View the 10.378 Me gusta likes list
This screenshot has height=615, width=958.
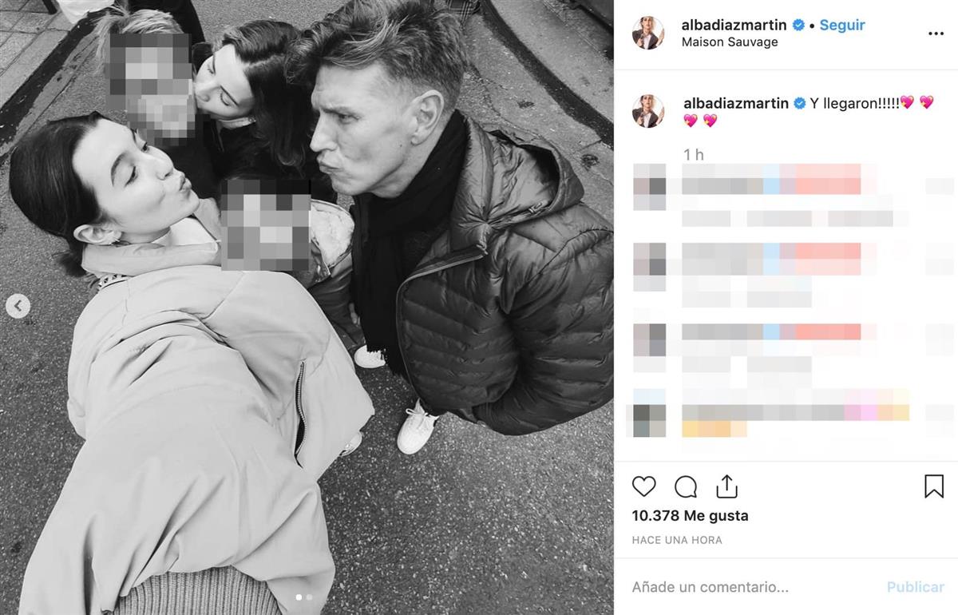click(691, 516)
